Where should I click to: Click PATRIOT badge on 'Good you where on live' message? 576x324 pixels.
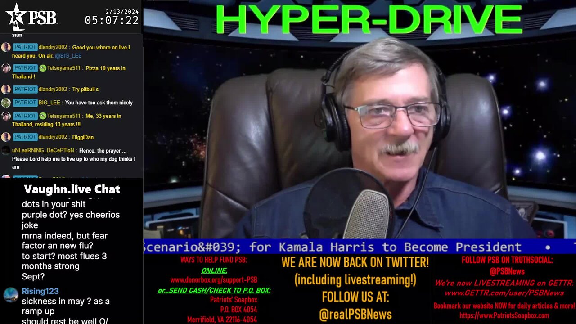coord(25,47)
